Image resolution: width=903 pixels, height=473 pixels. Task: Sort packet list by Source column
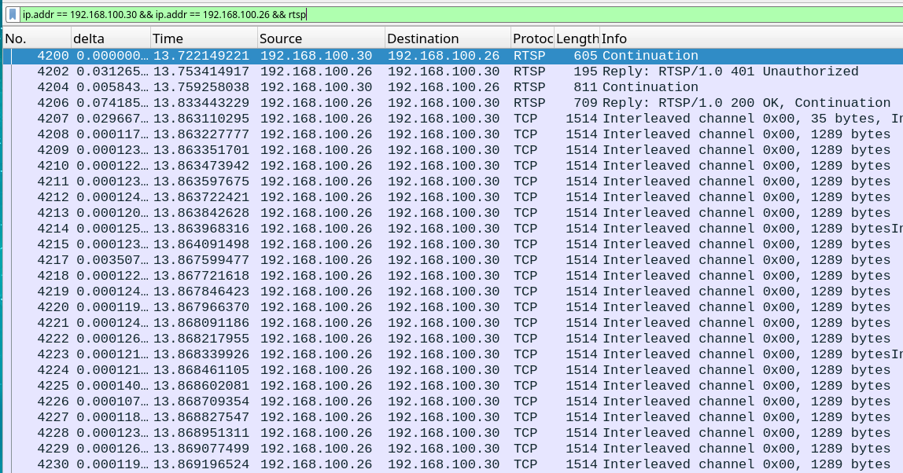coord(320,38)
